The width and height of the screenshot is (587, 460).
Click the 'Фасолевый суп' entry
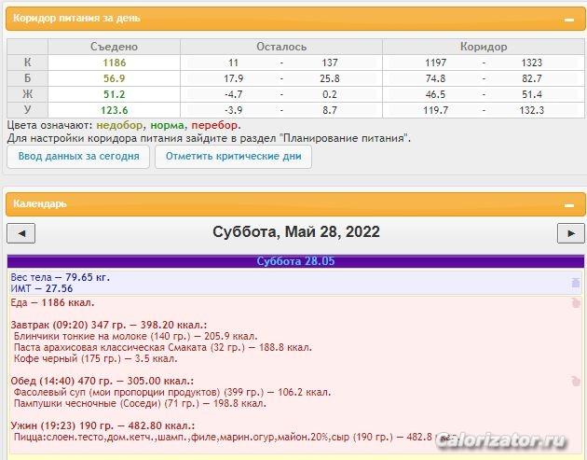(172, 393)
